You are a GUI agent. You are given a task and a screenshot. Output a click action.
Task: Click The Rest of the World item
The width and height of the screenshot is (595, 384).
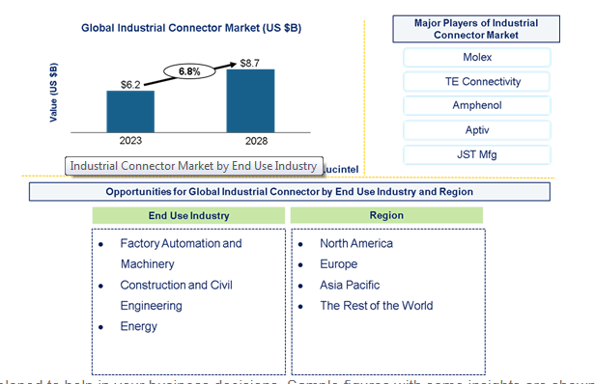pyautogui.click(x=377, y=306)
